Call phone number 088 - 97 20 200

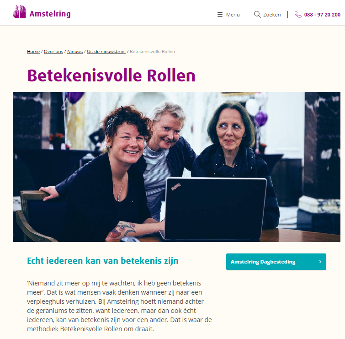(322, 15)
